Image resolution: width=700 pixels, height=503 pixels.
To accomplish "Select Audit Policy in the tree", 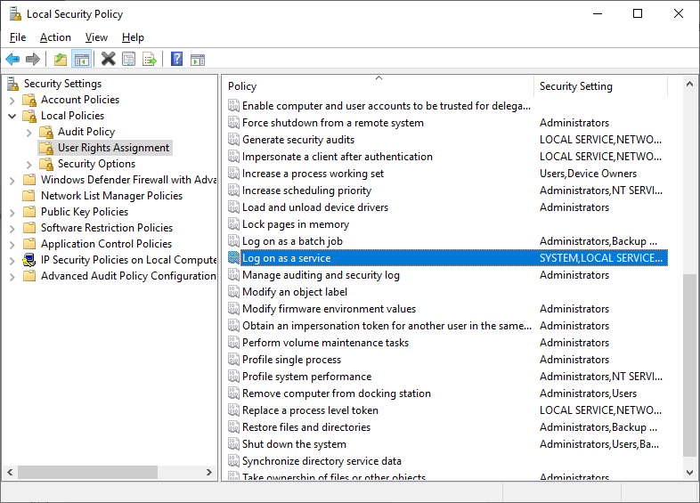I will pos(86,132).
